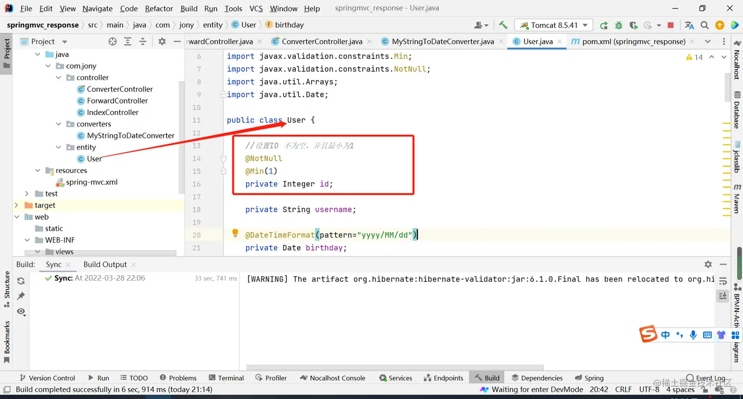Open the Sogou skin shirt icon
Screen dimensions: 743x399
(721, 335)
